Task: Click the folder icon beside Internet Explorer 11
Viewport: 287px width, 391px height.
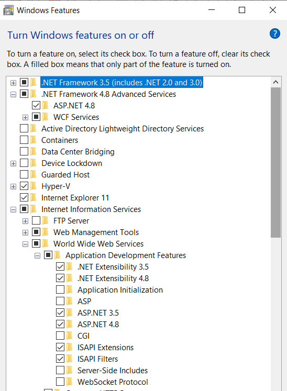Action: [33, 197]
